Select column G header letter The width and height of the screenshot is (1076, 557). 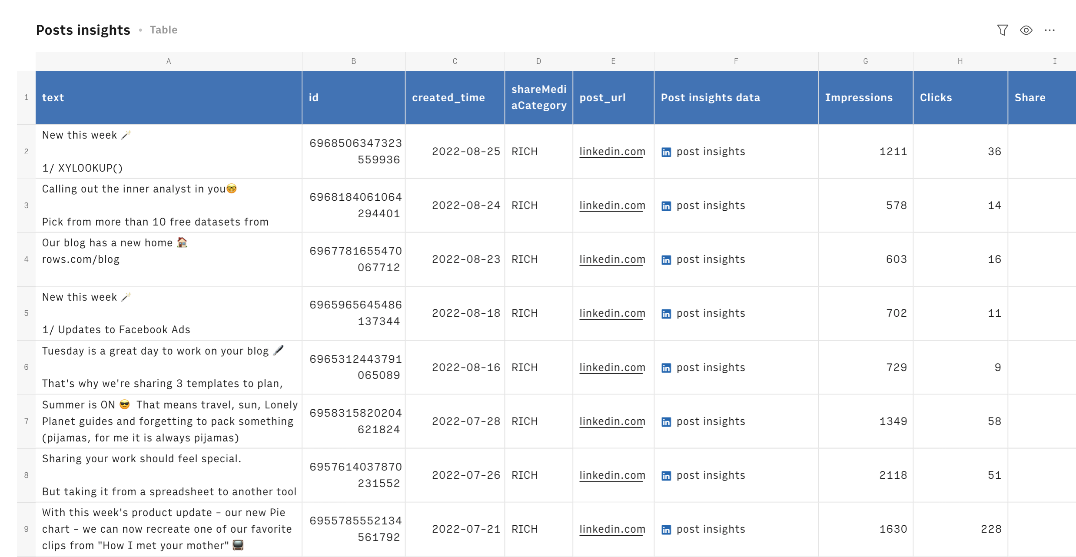pyautogui.click(x=866, y=61)
